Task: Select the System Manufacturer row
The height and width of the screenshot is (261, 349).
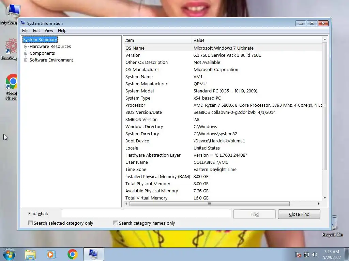Action: (223, 84)
